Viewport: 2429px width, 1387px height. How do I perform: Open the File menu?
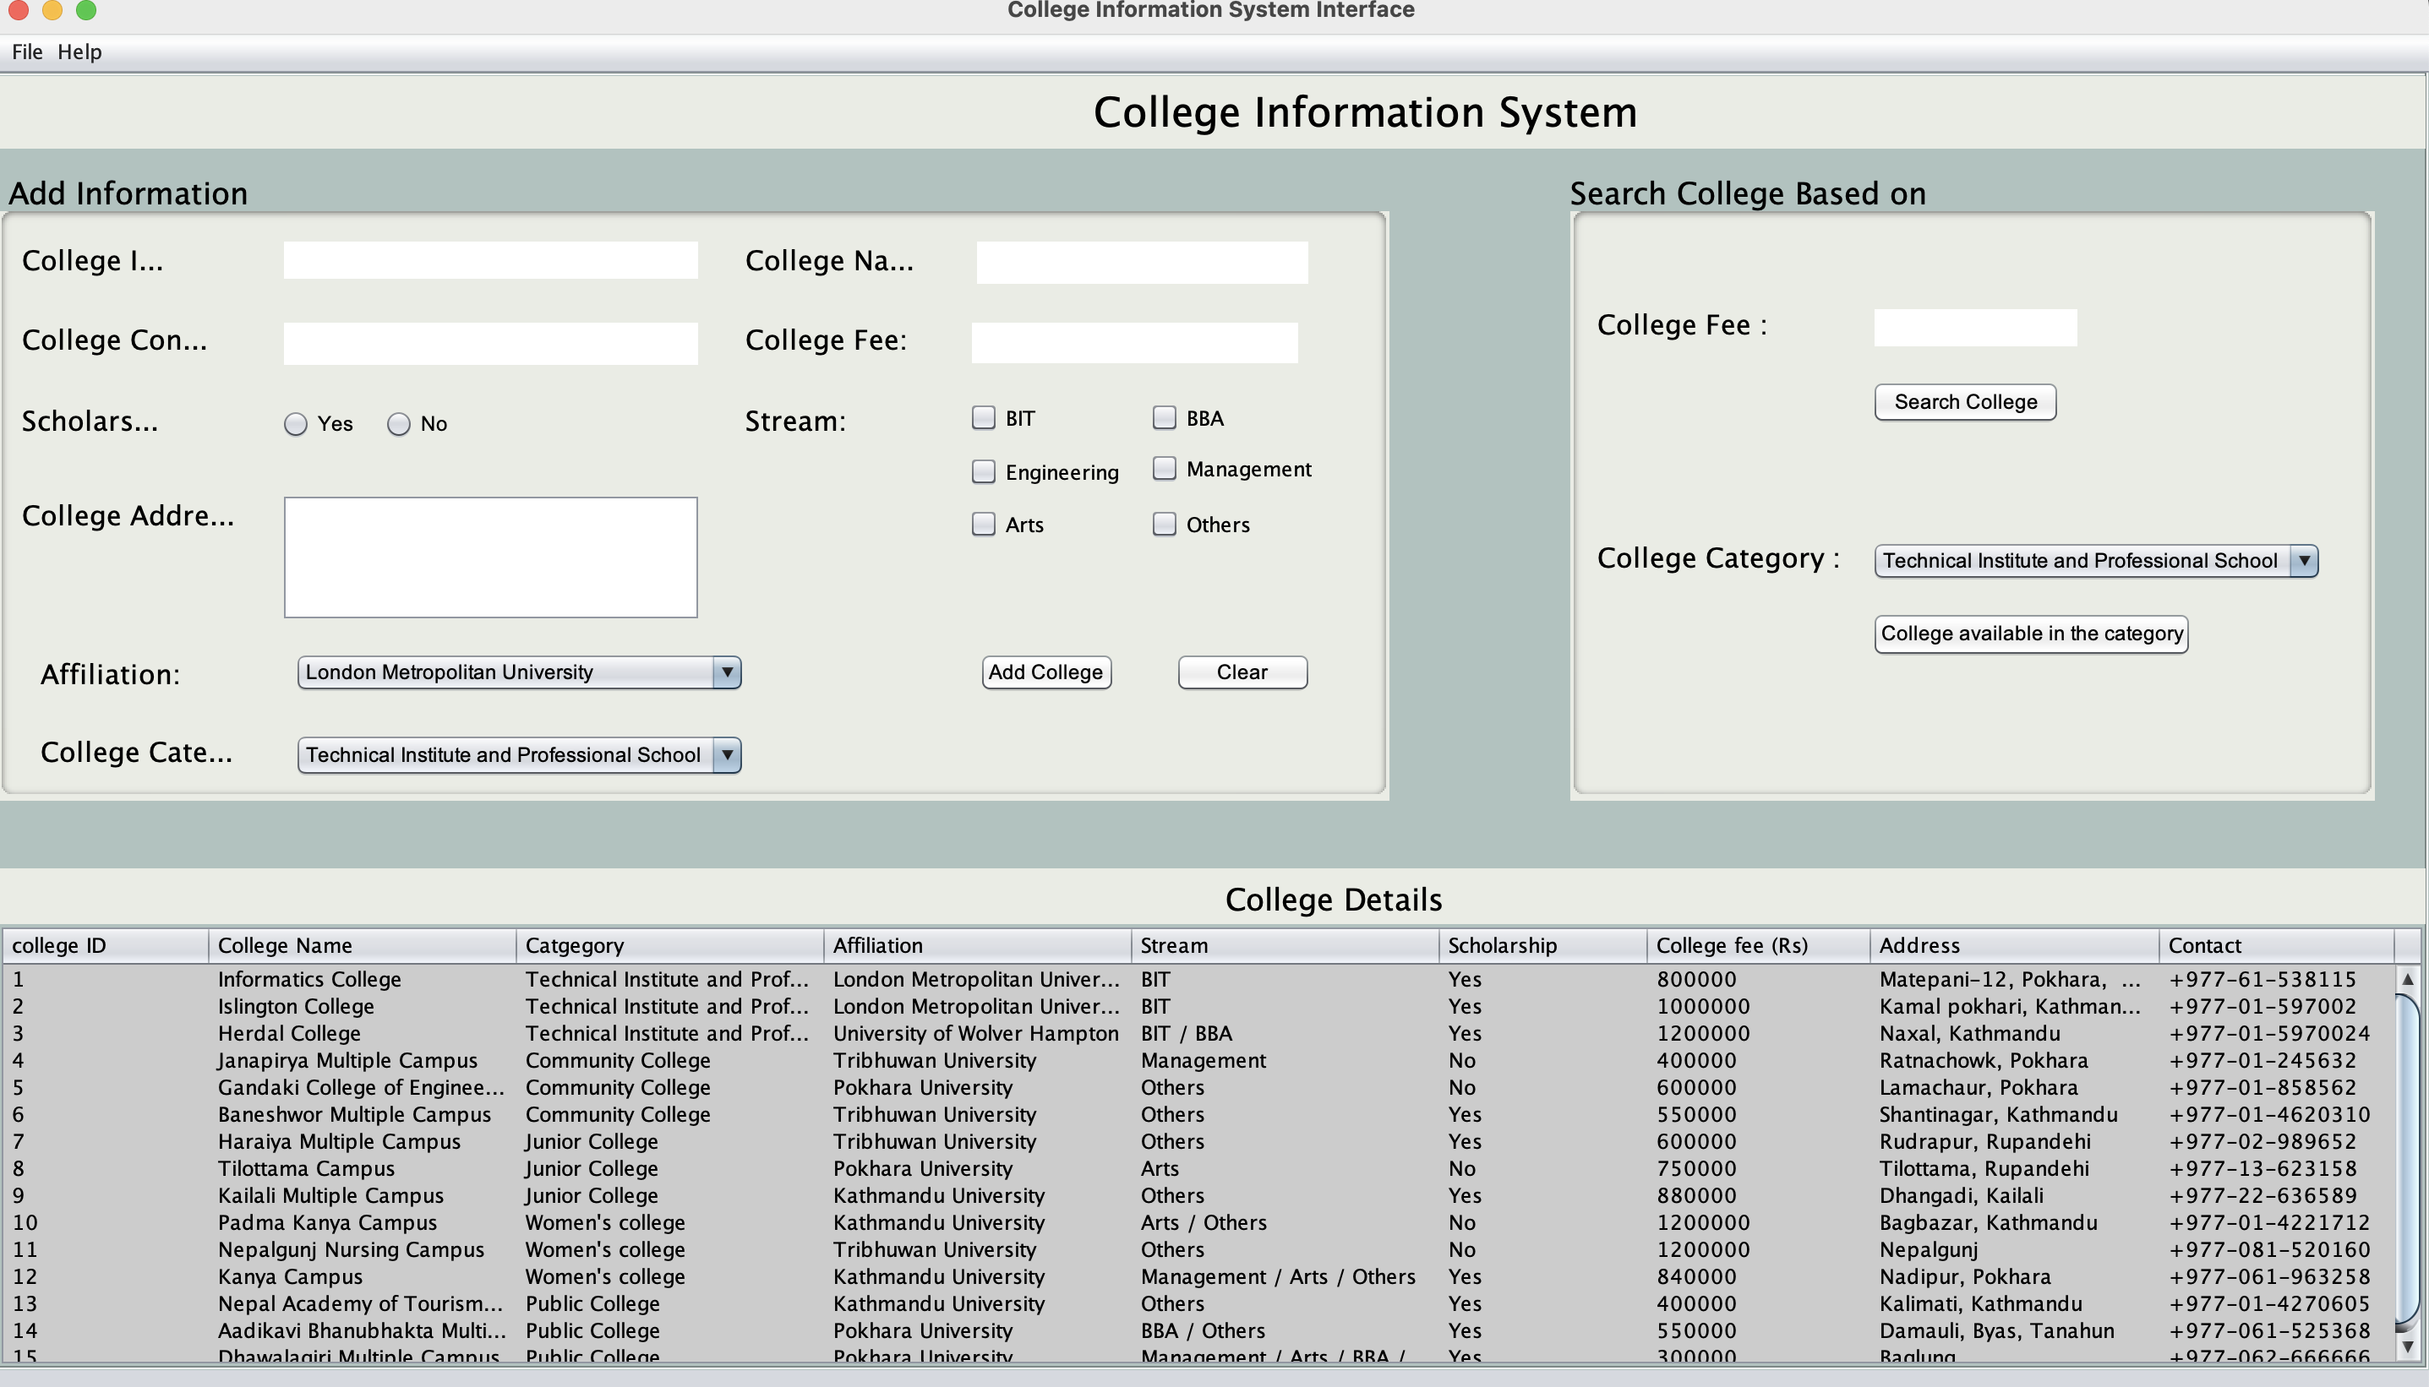pyautogui.click(x=27, y=52)
